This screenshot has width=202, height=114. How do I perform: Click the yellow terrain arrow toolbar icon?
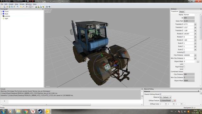click(x=39, y=7)
